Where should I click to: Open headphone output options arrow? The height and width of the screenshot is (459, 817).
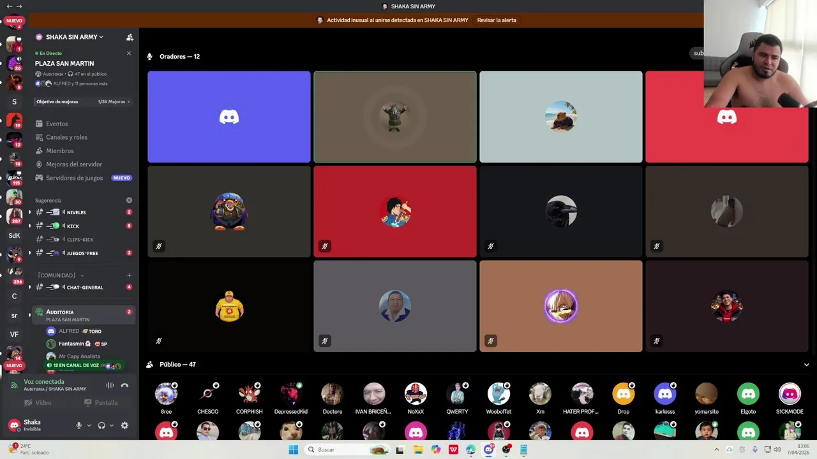(x=112, y=425)
